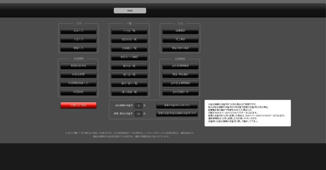The image size is (326, 170).
Task: Show 指定科目一覧 list
Action: click(x=129, y=39)
